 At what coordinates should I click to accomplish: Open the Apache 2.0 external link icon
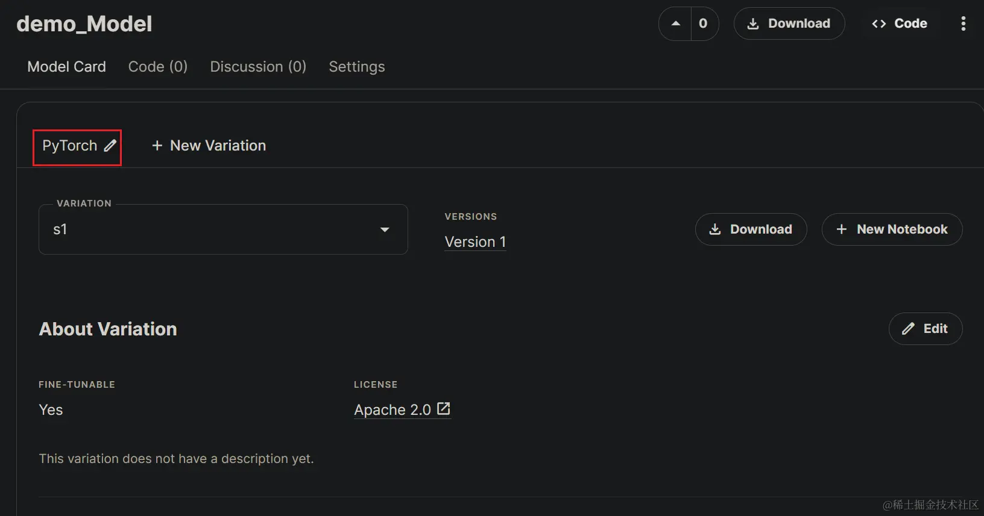(x=444, y=409)
